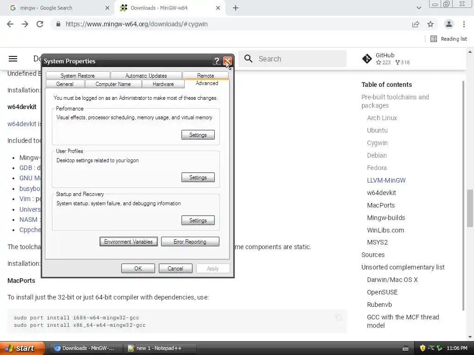Close the mingw - Google Search tab
Screen dimensions: 474x355
click(x=107, y=8)
